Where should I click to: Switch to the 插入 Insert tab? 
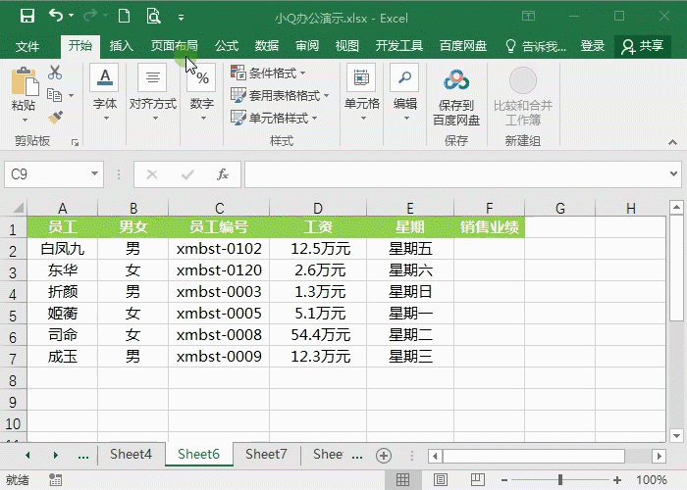121,45
